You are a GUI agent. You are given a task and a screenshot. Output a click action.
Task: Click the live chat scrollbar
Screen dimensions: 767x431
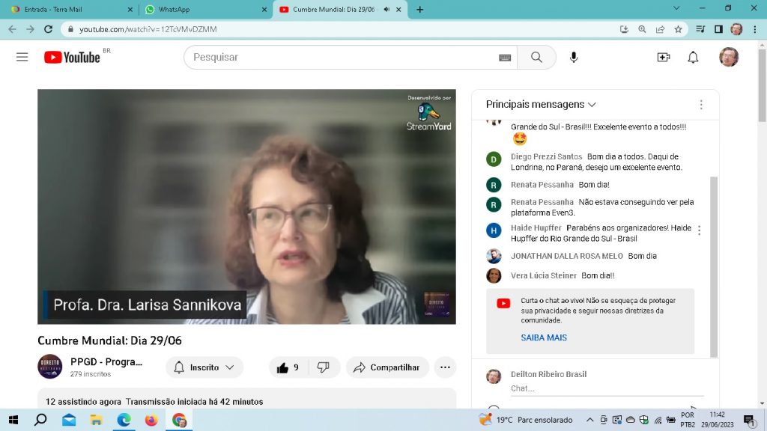tap(714, 262)
